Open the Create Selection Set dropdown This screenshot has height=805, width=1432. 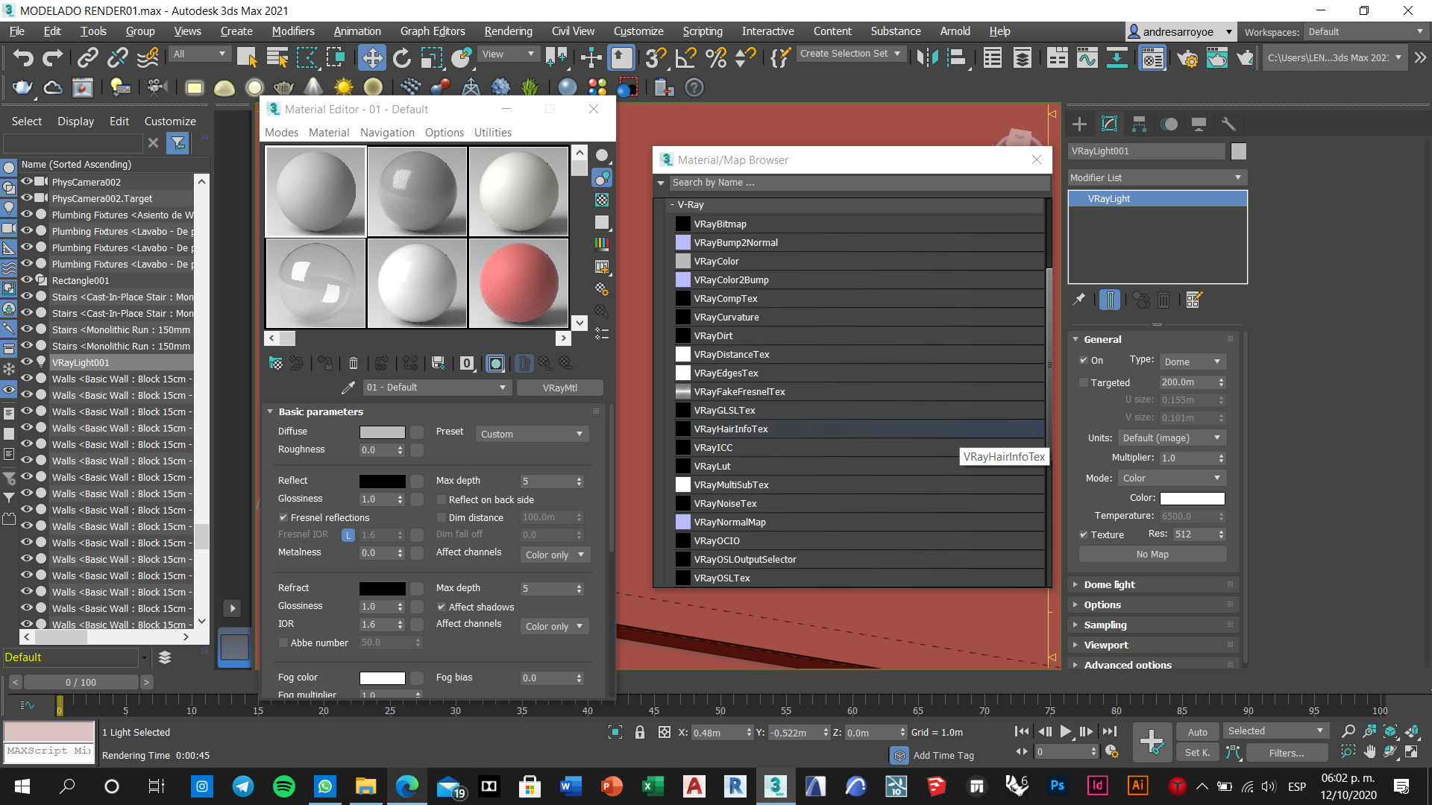click(x=851, y=54)
